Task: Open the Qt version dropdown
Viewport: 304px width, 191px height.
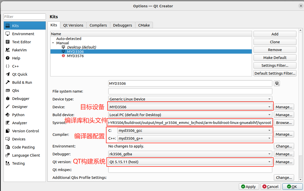Action: coord(190,162)
